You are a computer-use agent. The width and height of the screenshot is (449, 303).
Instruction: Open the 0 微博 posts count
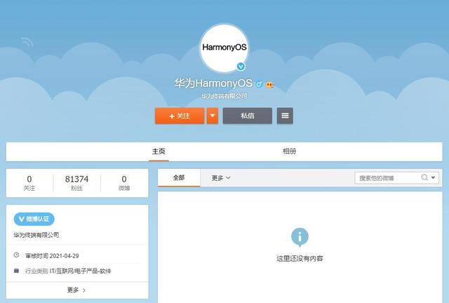(124, 183)
